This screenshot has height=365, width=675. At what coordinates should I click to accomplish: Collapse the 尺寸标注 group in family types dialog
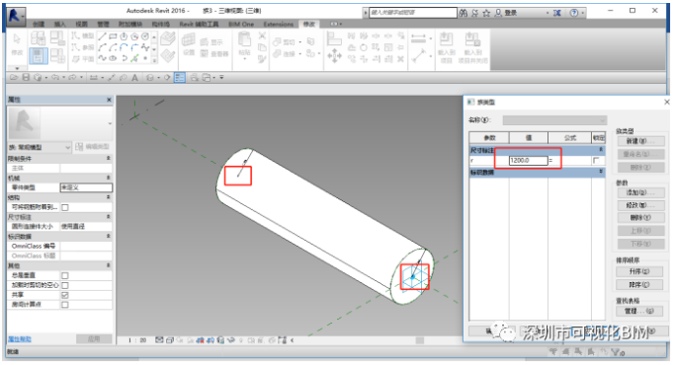pos(601,150)
